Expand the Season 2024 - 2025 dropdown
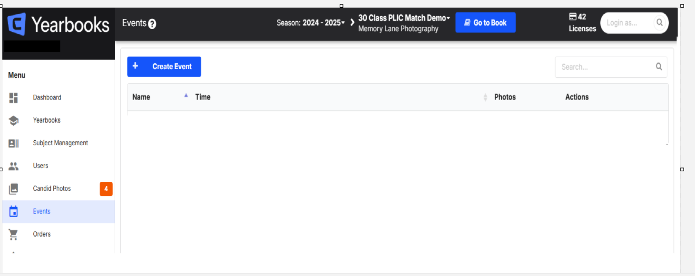695x276 pixels. 311,23
